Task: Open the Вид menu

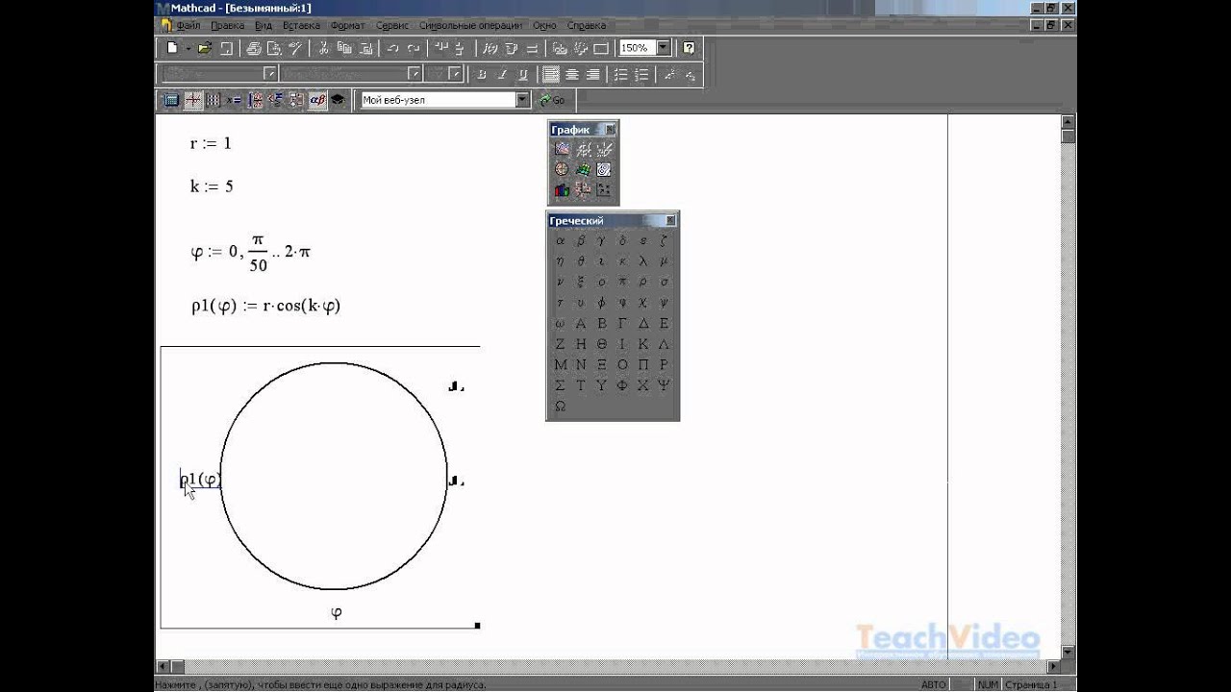Action: pyautogui.click(x=264, y=25)
